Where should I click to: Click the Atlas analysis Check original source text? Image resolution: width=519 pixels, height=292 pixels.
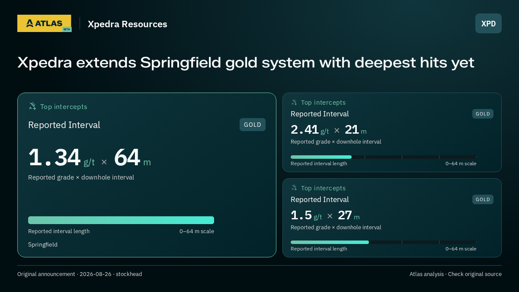point(455,274)
